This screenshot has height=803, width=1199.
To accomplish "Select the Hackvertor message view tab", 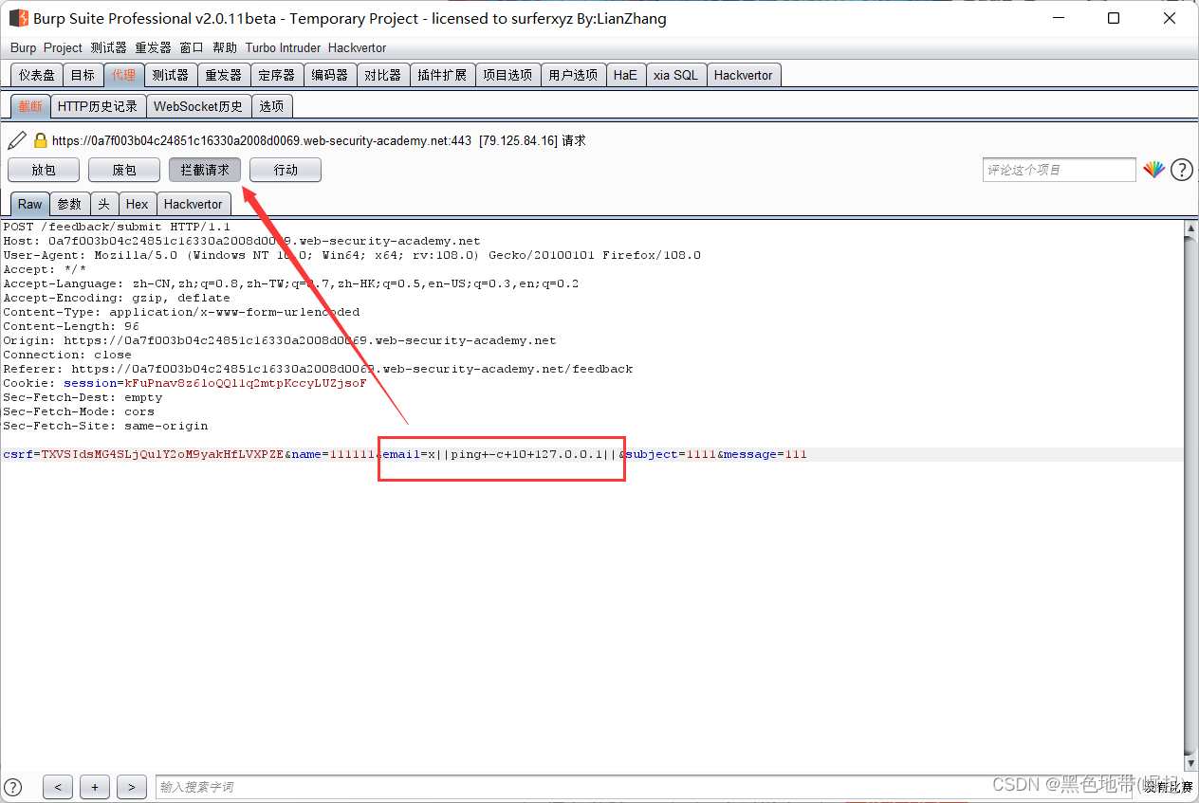I will coord(194,204).
